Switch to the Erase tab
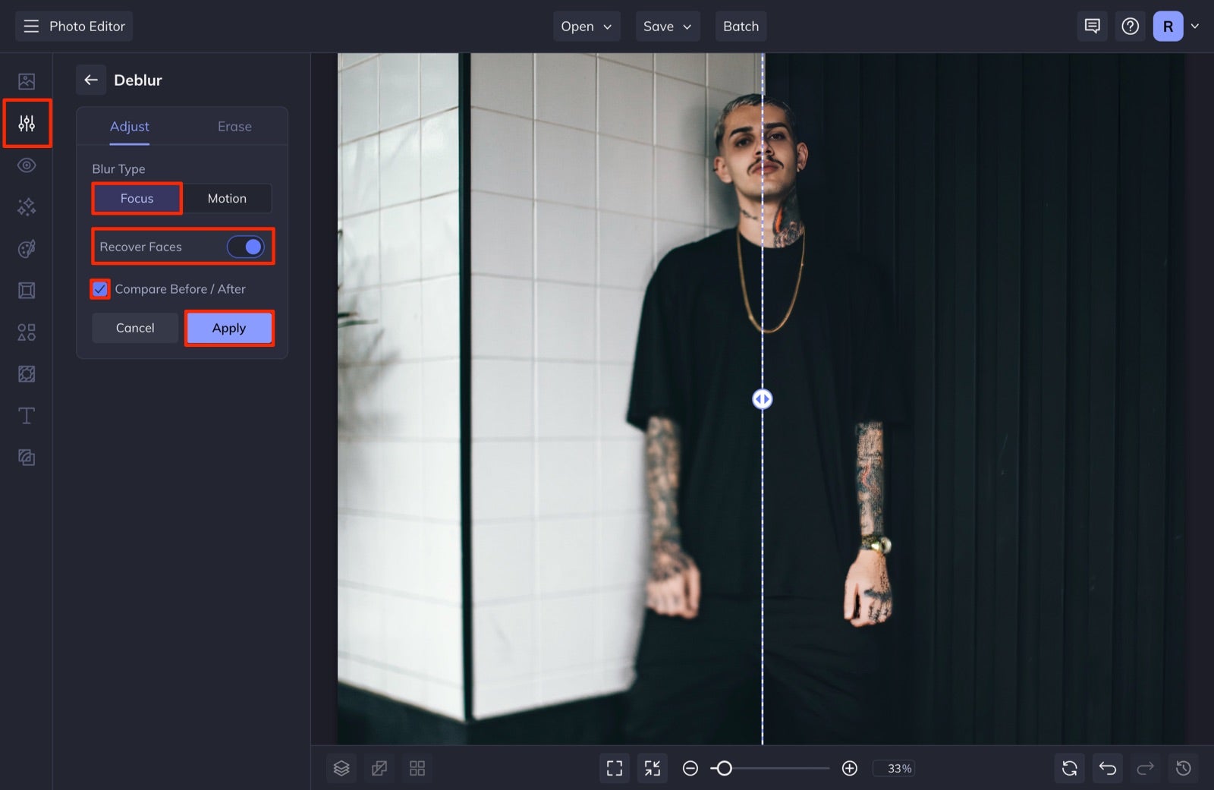1214x790 pixels. tap(234, 126)
